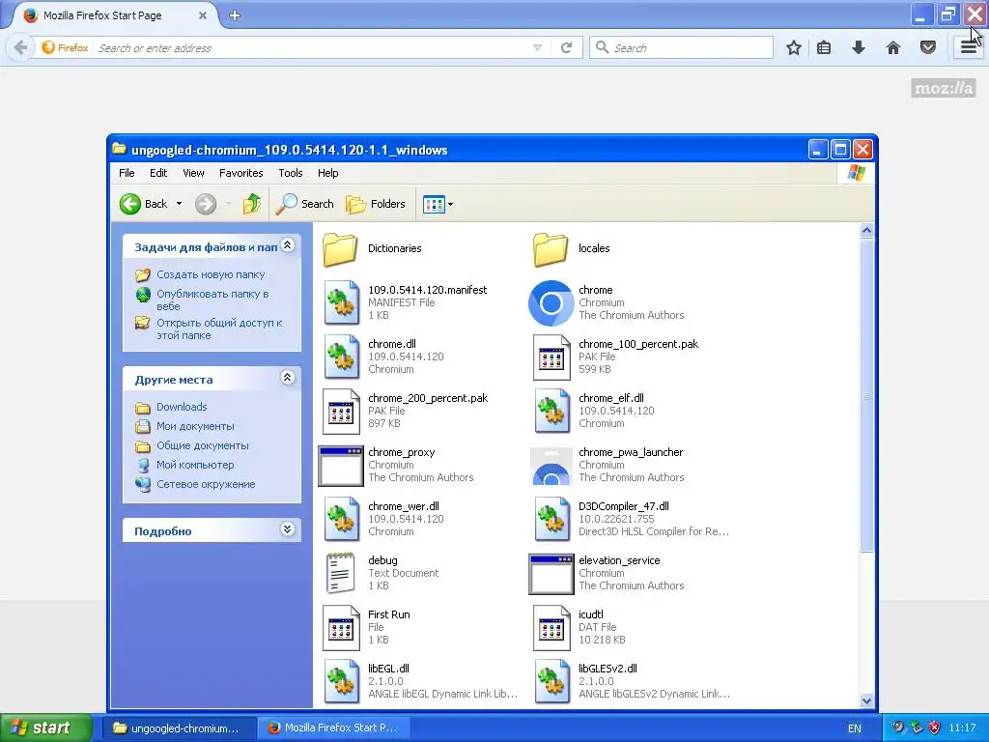
Task: Open the Help menu
Action: [327, 173]
